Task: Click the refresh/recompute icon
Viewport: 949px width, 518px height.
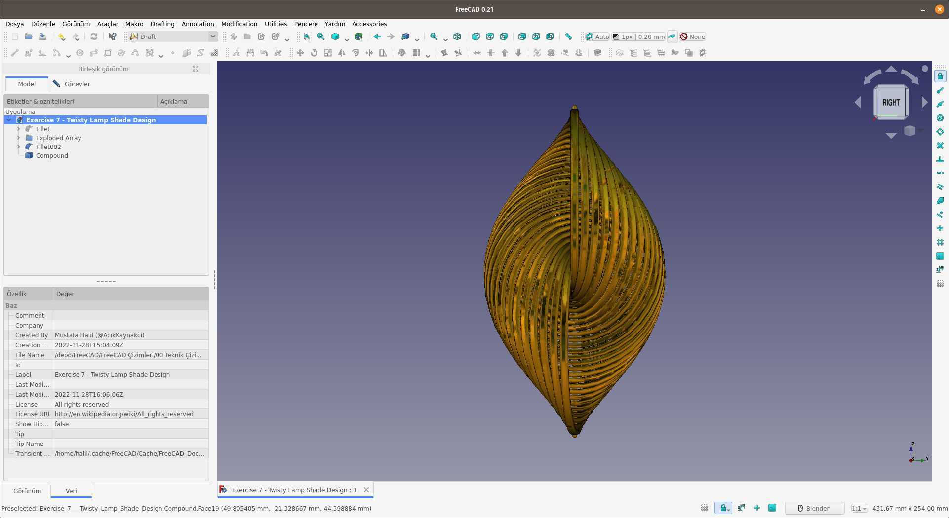Action: click(x=94, y=37)
